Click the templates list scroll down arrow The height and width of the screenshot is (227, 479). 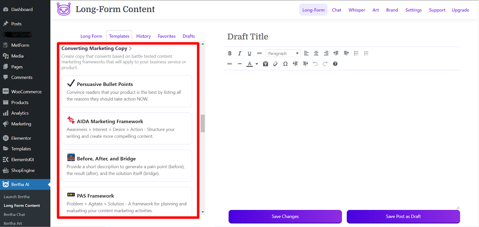tap(203, 212)
